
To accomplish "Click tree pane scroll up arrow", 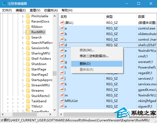I will [54, 16].
